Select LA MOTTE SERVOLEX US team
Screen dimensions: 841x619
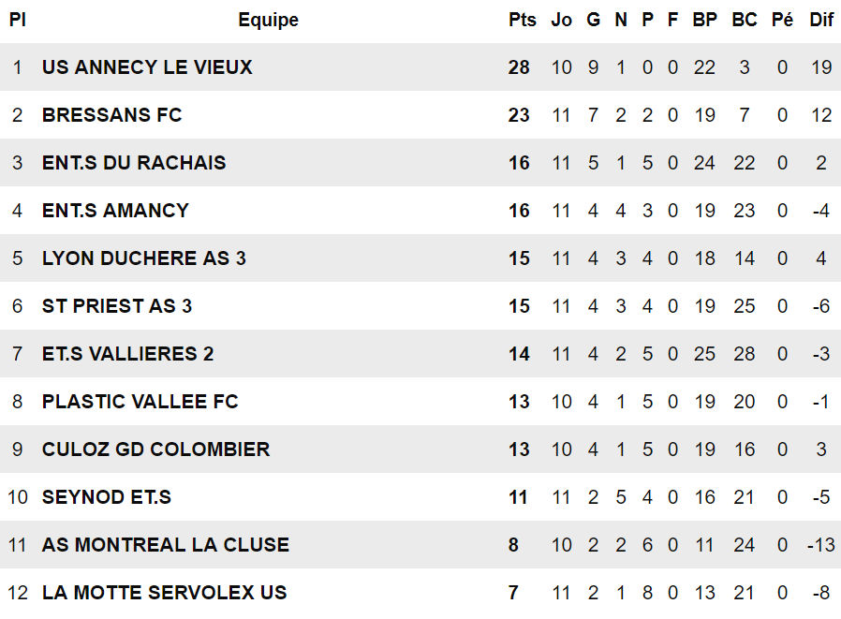164,593
